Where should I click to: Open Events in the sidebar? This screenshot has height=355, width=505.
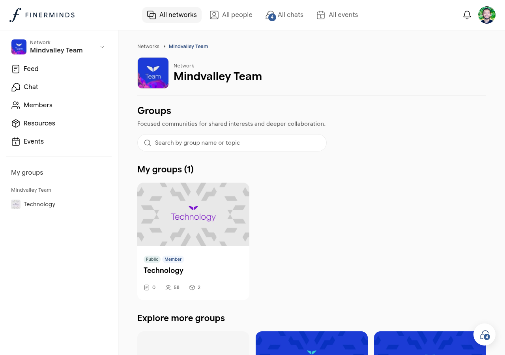coord(59,142)
